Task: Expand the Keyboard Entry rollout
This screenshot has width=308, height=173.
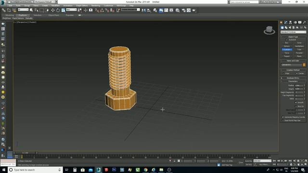Action: point(293,78)
